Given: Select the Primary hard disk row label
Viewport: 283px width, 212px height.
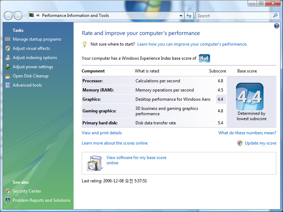Looking at the screenshot, I should 100,123.
